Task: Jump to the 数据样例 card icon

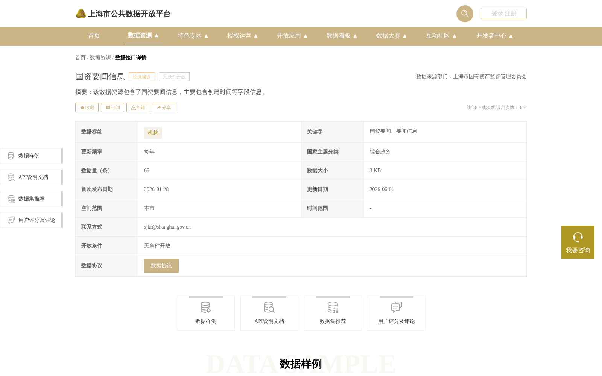Action: (x=206, y=307)
